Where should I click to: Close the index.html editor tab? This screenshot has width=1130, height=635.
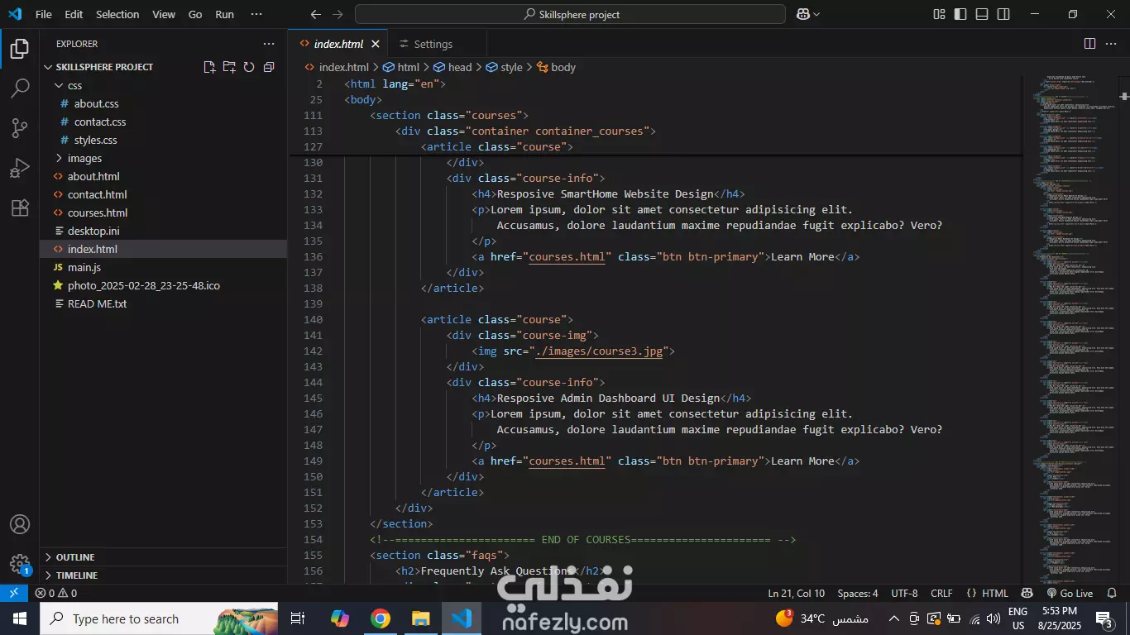[376, 44]
